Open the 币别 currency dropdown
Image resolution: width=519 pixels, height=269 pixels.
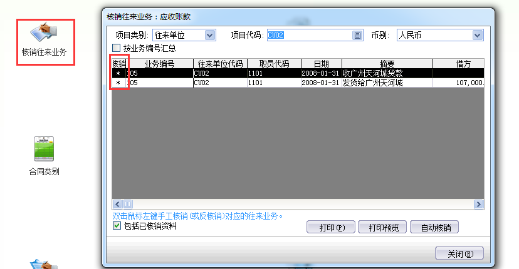tap(477, 36)
